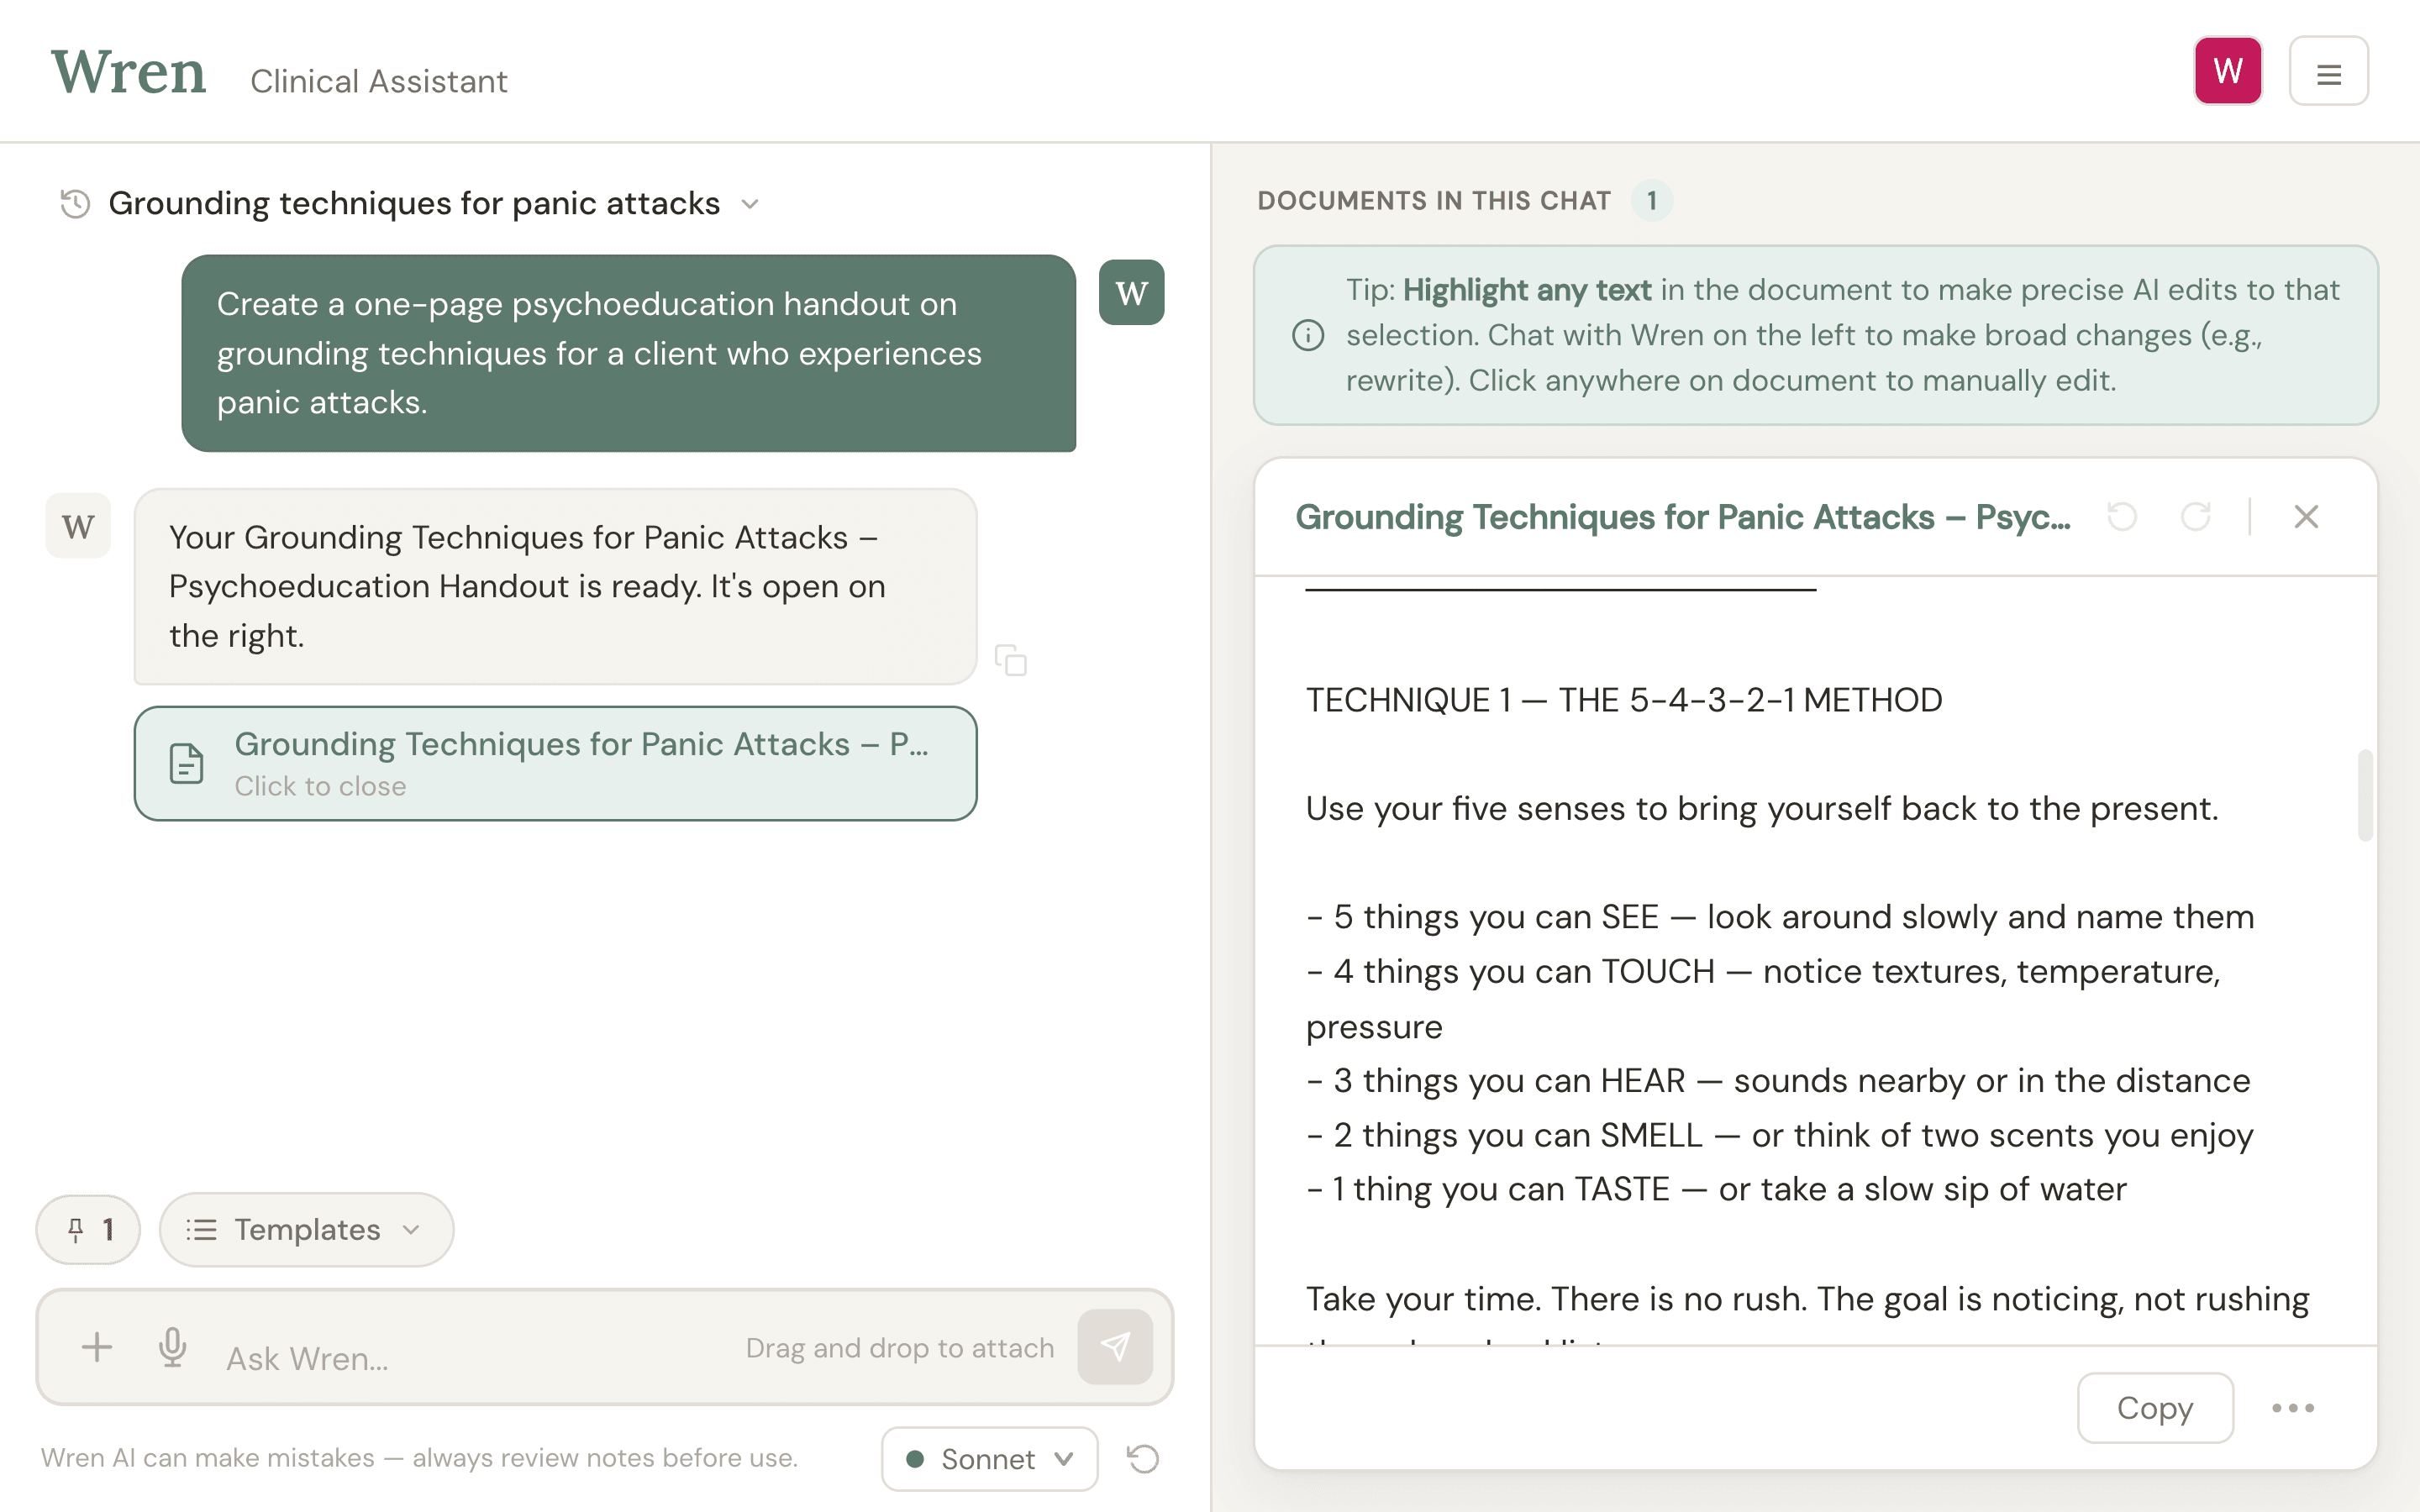The width and height of the screenshot is (2420, 1512).
Task: Click the reset chat icon beside Sonnet
Action: (x=1143, y=1459)
